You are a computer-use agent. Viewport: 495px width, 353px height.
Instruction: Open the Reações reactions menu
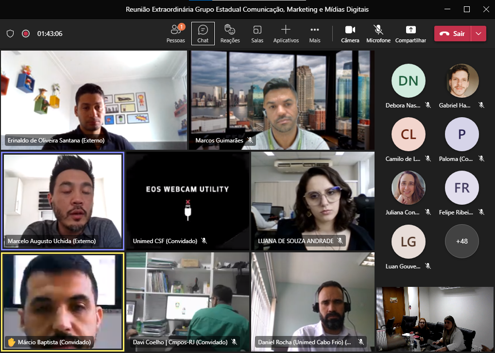(x=230, y=34)
